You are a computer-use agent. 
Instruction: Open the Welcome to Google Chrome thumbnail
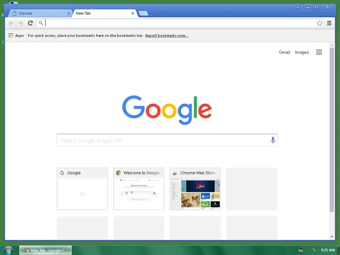(138, 189)
